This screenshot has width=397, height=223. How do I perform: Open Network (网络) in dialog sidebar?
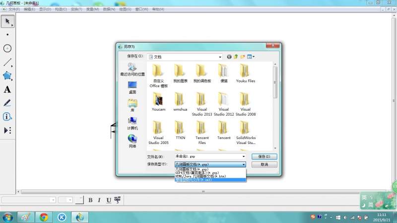(x=132, y=142)
